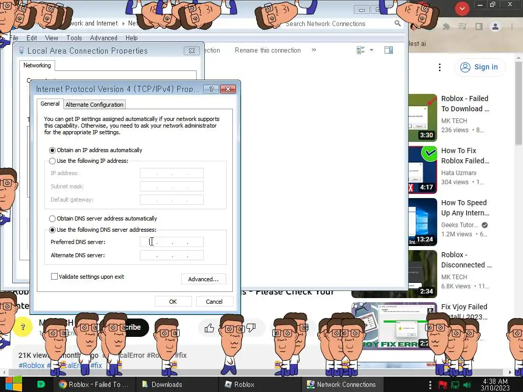Viewport: 523px width, 392px height.
Task: Click the MK TECH channel name under Disconnected video
Action: click(454, 277)
